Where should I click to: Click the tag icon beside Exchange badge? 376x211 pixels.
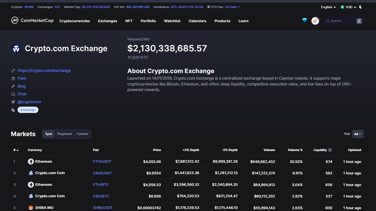pyautogui.click(x=13, y=110)
